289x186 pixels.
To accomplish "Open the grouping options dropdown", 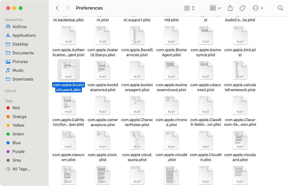I will coord(215,8).
